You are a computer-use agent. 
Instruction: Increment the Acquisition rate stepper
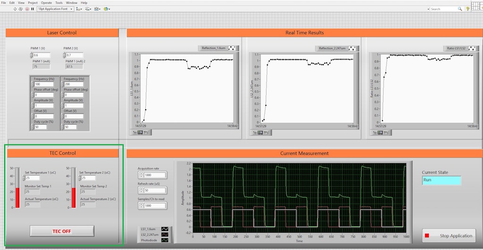141,173
